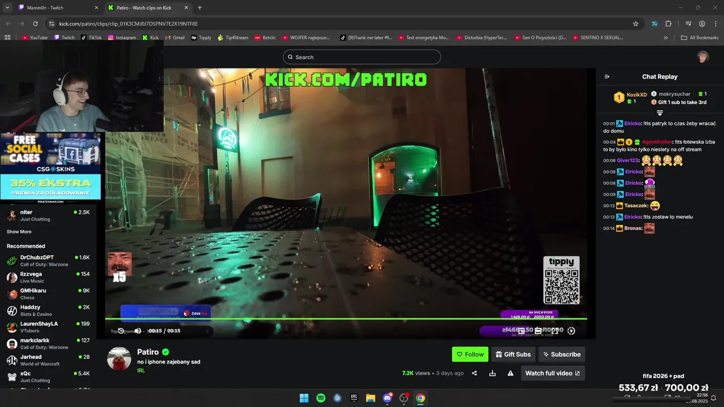Open niter's Just Chatting stream
724x407 pixels.
[48, 215]
